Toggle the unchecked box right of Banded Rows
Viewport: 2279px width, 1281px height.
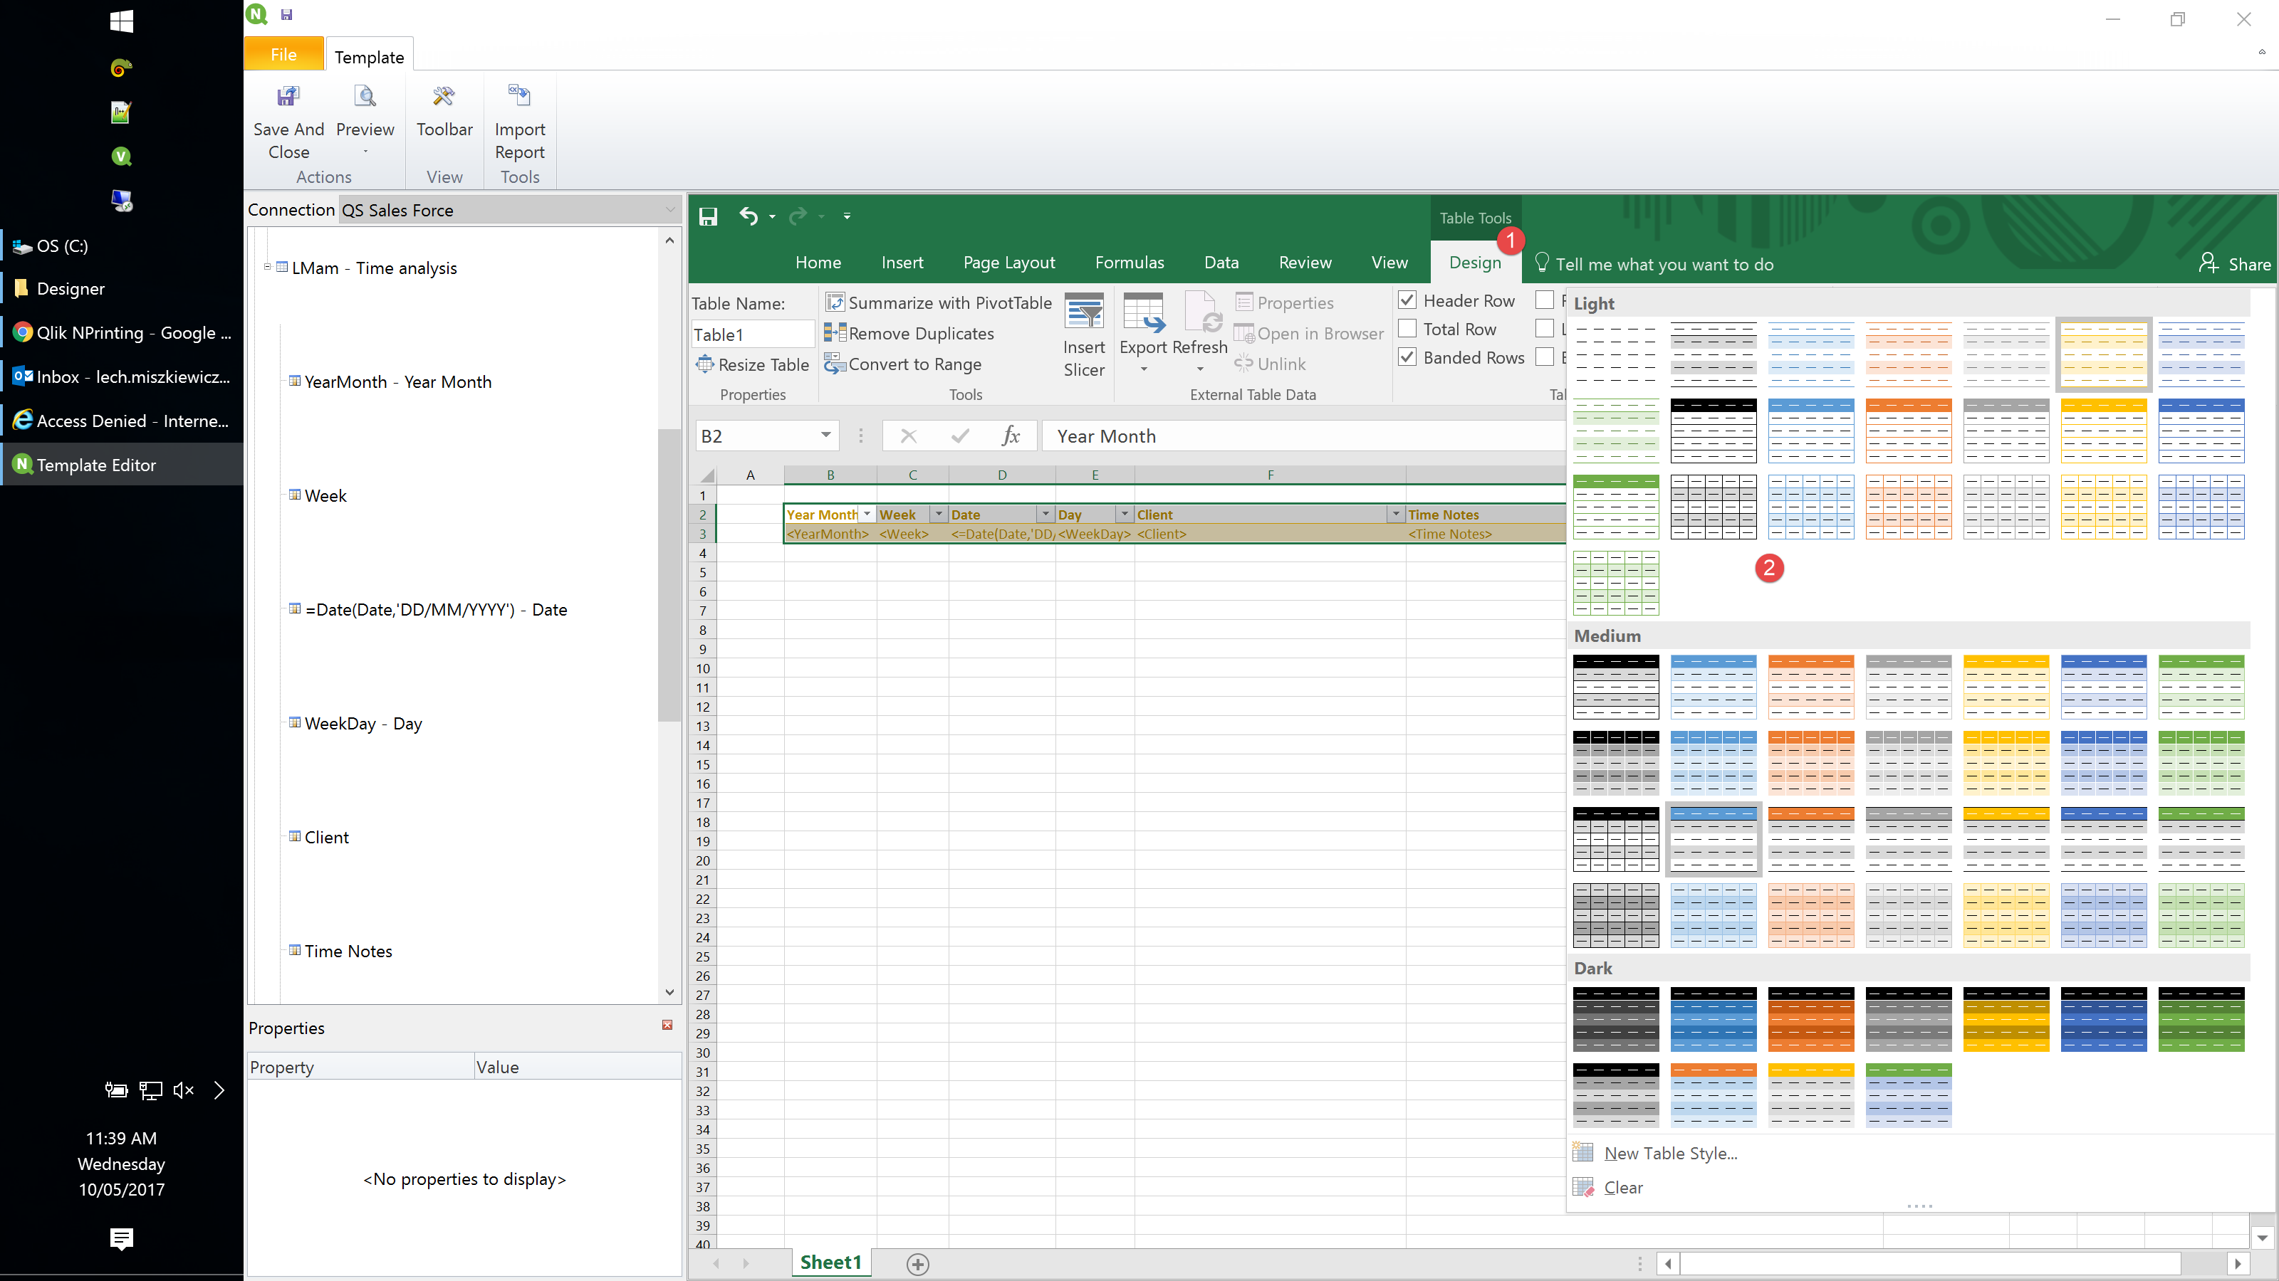[1545, 357]
